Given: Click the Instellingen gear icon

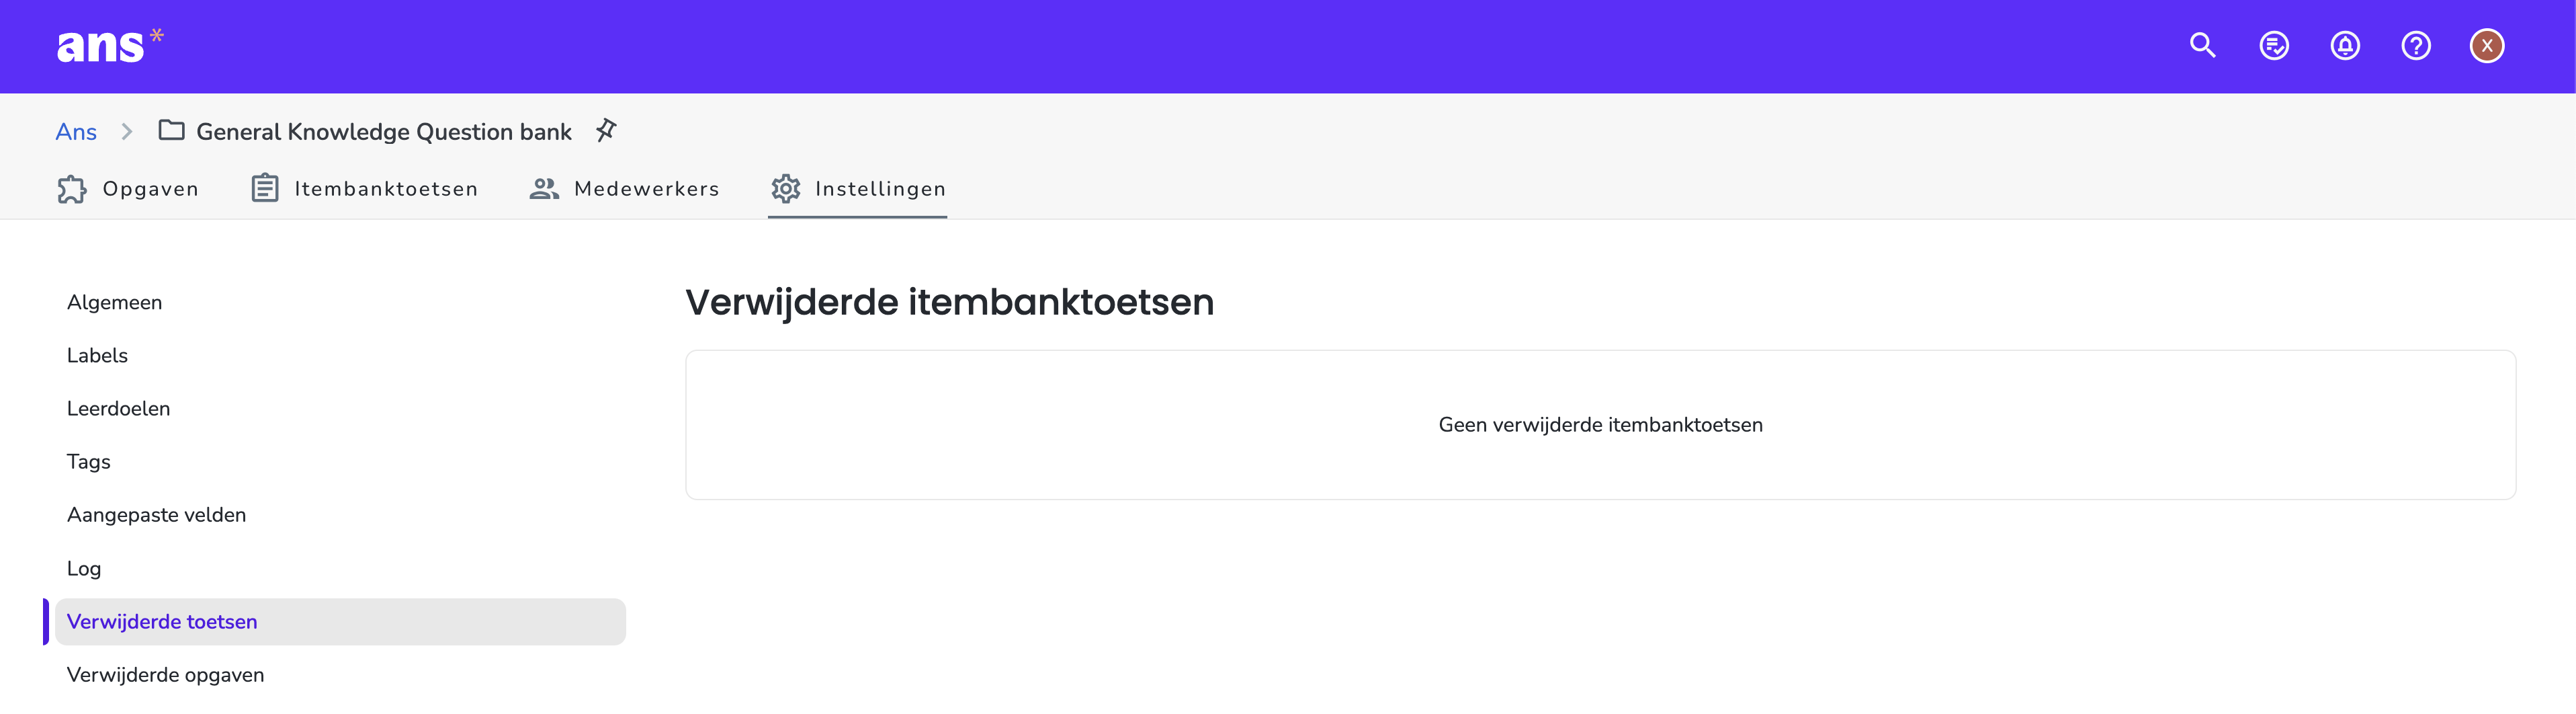Looking at the screenshot, I should click(785, 188).
